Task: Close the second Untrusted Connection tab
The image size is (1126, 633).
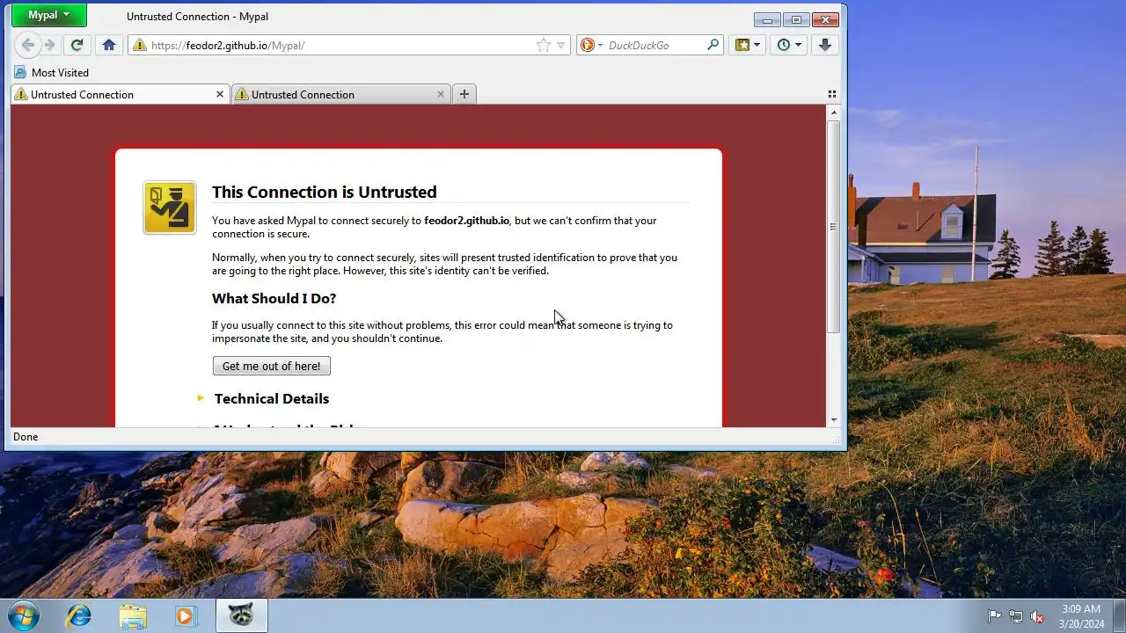Action: (x=441, y=94)
